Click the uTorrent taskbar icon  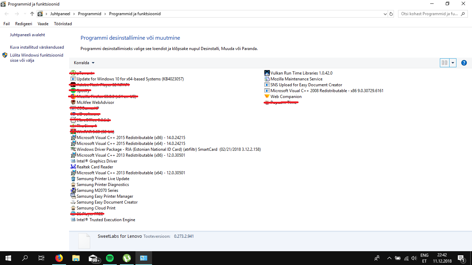click(127, 258)
